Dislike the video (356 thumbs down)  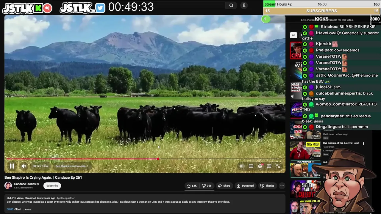tap(207, 186)
